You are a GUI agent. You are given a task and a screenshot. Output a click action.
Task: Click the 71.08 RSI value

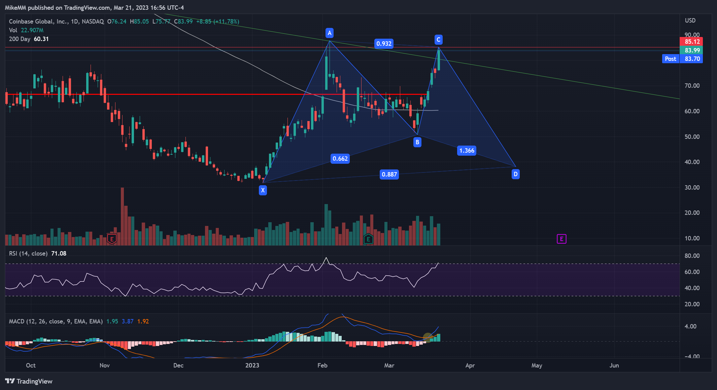point(59,253)
